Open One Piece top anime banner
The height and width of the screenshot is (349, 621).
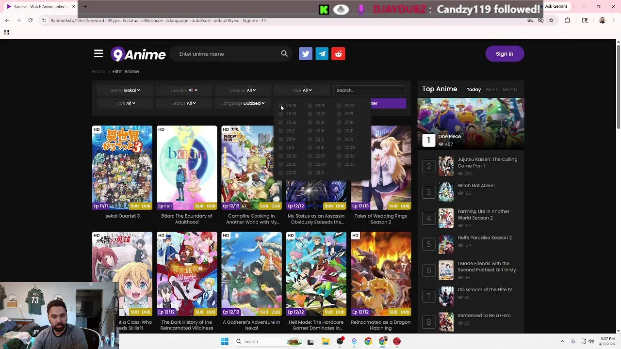(x=471, y=124)
